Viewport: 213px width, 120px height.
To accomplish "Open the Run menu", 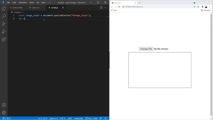I will (43, 2).
